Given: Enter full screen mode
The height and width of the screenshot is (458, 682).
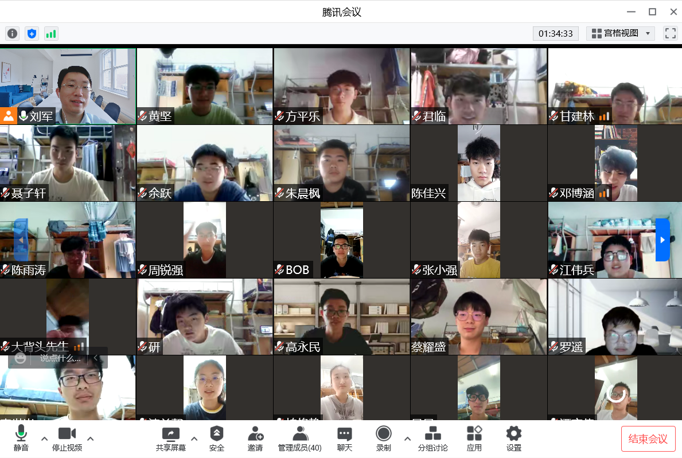Looking at the screenshot, I should click(x=670, y=33).
